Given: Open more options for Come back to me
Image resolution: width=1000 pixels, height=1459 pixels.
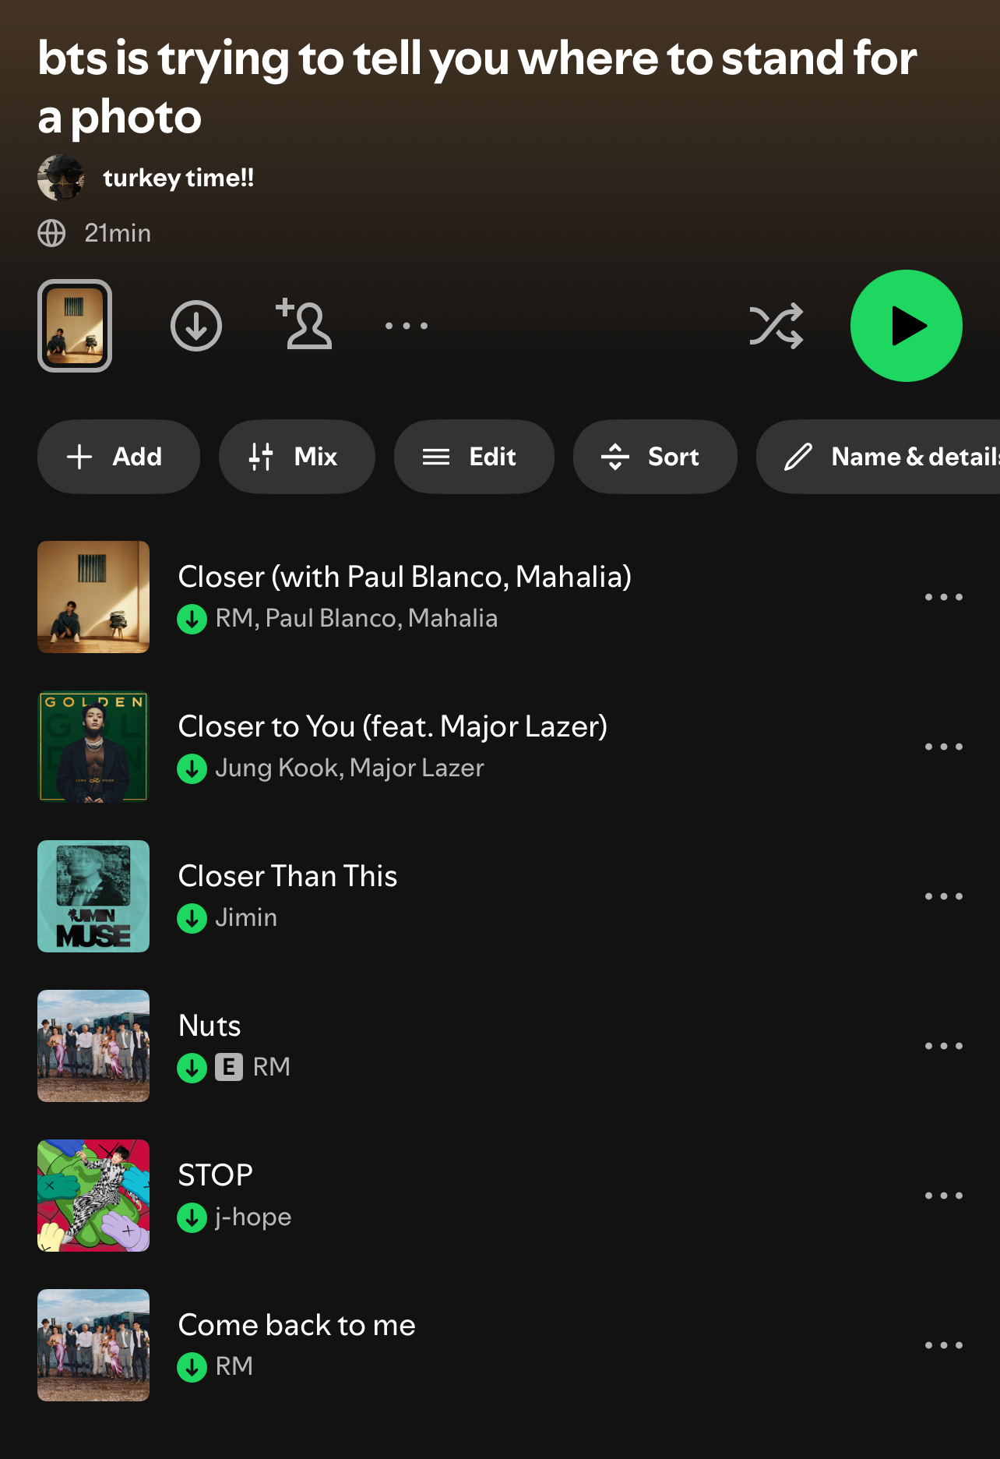Looking at the screenshot, I should click(x=944, y=1345).
